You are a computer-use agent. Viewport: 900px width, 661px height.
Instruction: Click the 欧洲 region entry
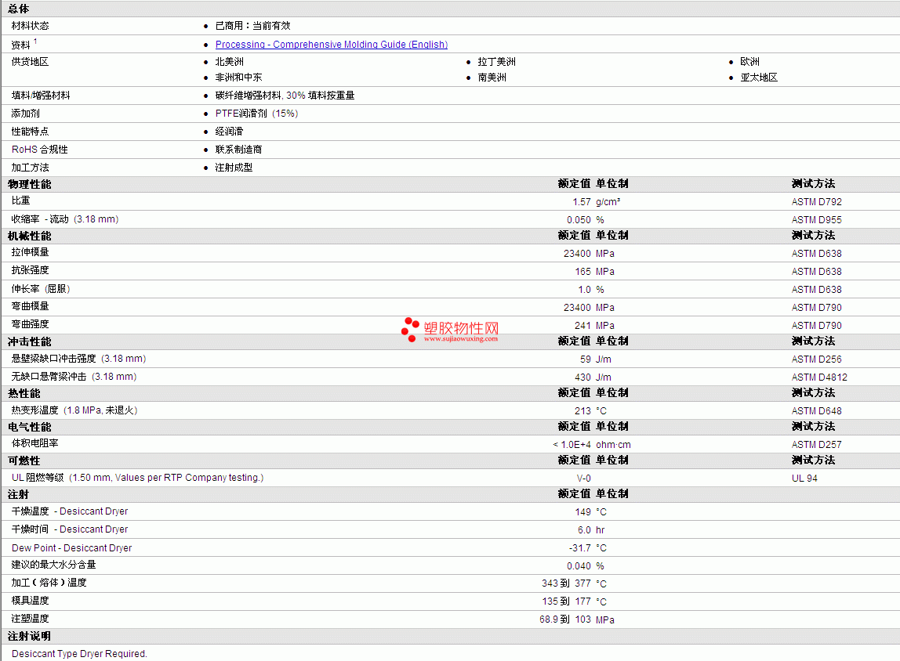pyautogui.click(x=749, y=61)
